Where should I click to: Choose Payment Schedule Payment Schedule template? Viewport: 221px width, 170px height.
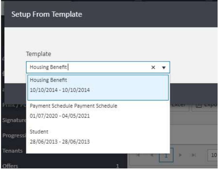(97, 111)
